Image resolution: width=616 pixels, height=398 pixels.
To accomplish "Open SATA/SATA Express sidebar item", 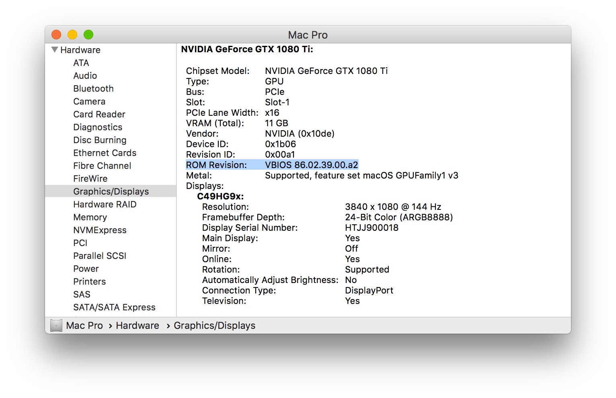I will coord(114,307).
